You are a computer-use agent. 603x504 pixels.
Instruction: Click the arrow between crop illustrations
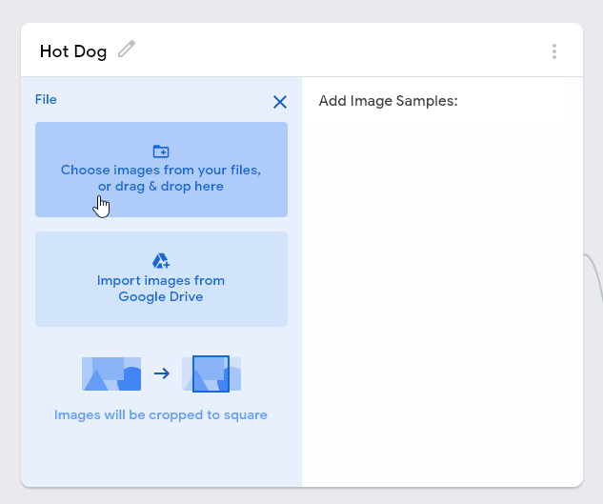(x=162, y=373)
